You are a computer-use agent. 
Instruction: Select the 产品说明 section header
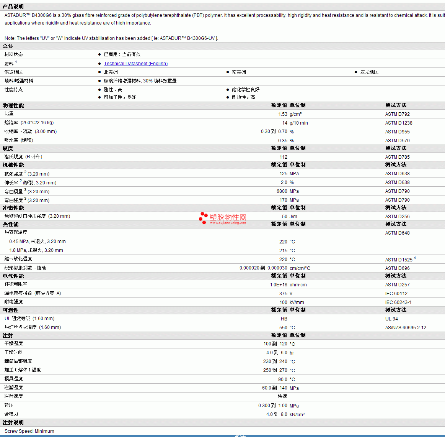pos(13,7)
